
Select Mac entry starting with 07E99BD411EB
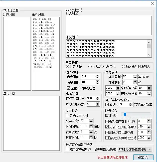[90, 44]
